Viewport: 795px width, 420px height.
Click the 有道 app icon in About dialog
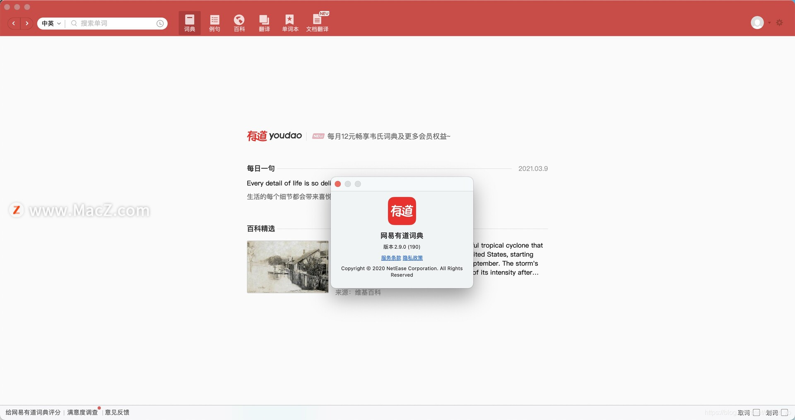click(x=402, y=211)
